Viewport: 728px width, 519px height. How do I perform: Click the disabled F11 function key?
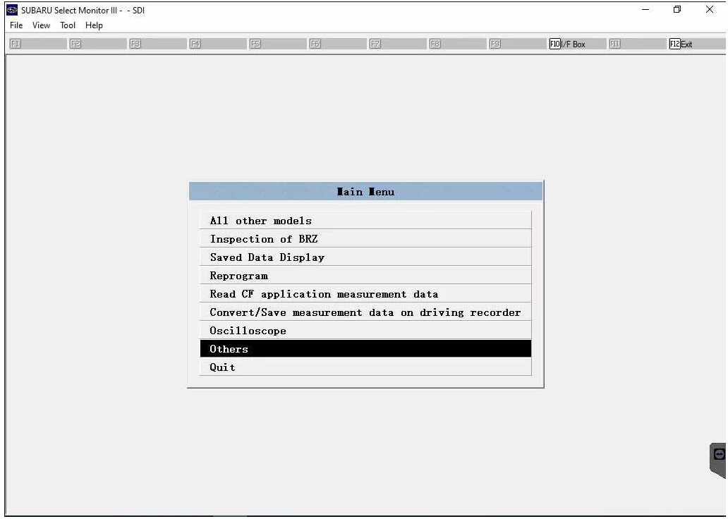tap(637, 44)
